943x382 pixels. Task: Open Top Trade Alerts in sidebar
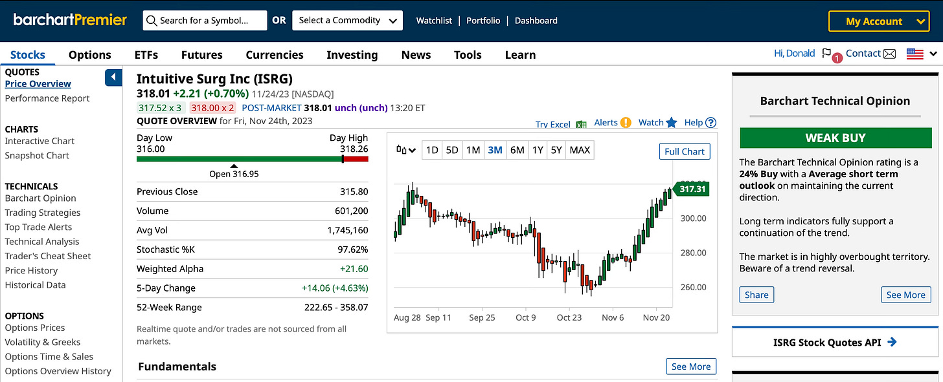(38, 227)
